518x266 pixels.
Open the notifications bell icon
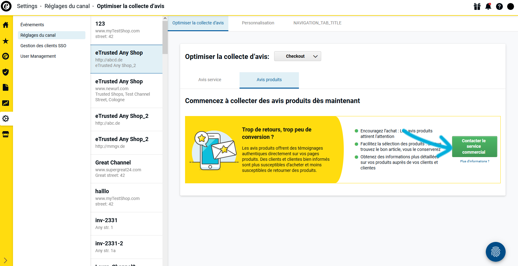click(x=488, y=6)
